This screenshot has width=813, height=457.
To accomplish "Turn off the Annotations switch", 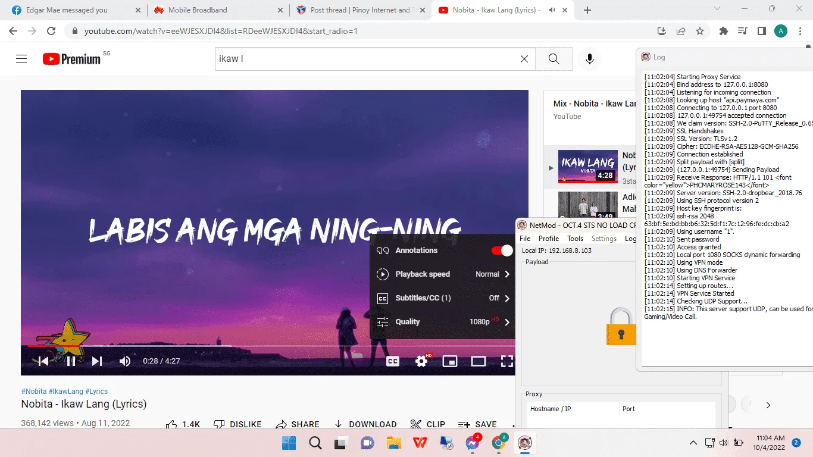I will [x=502, y=251].
